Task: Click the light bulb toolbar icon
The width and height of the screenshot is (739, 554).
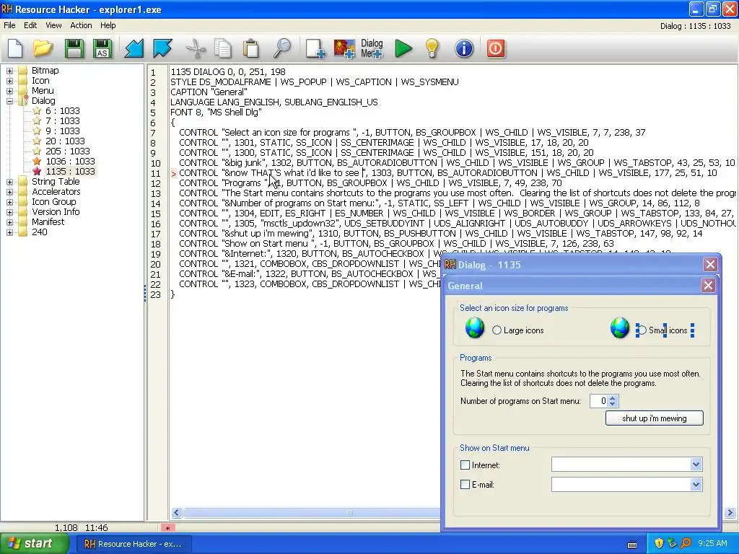Action: tap(432, 48)
